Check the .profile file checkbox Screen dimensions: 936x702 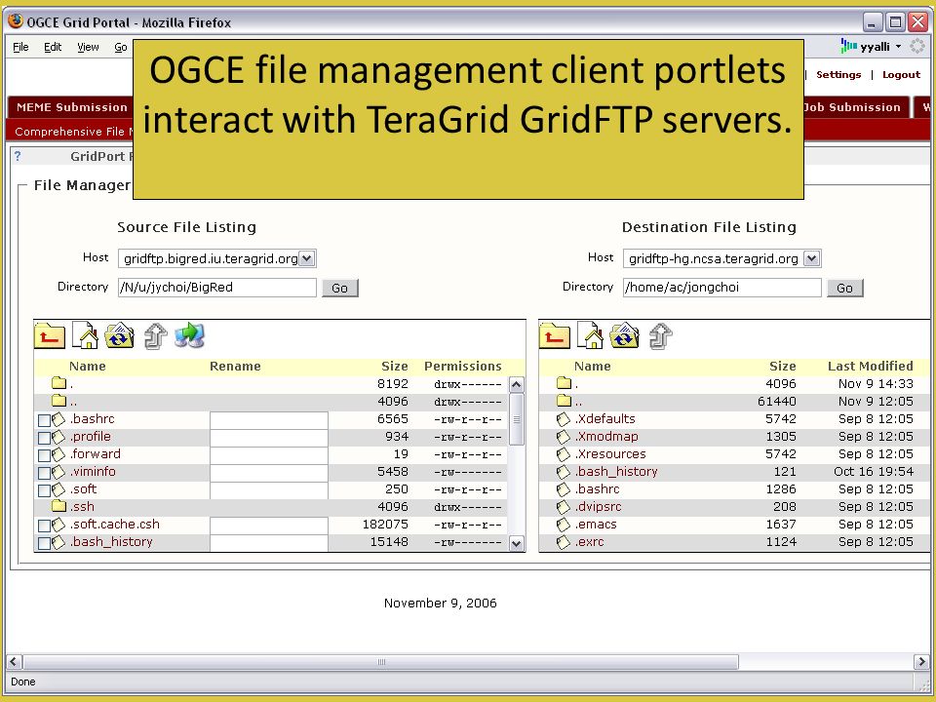(44, 438)
